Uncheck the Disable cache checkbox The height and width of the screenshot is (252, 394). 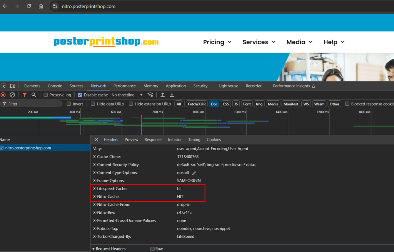point(80,95)
